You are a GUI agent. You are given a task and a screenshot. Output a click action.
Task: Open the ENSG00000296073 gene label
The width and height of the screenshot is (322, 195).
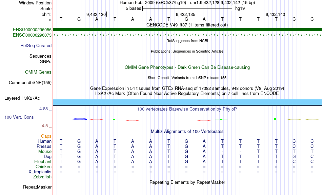click(32, 35)
